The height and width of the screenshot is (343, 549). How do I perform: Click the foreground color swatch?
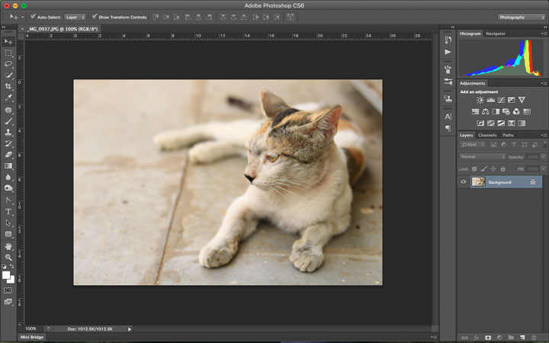tap(6, 274)
